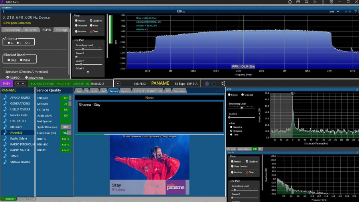Click the music note icon for MELODY

[x=5, y=127]
